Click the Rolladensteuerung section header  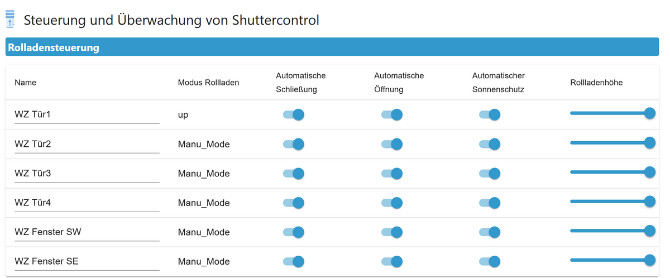[54, 47]
